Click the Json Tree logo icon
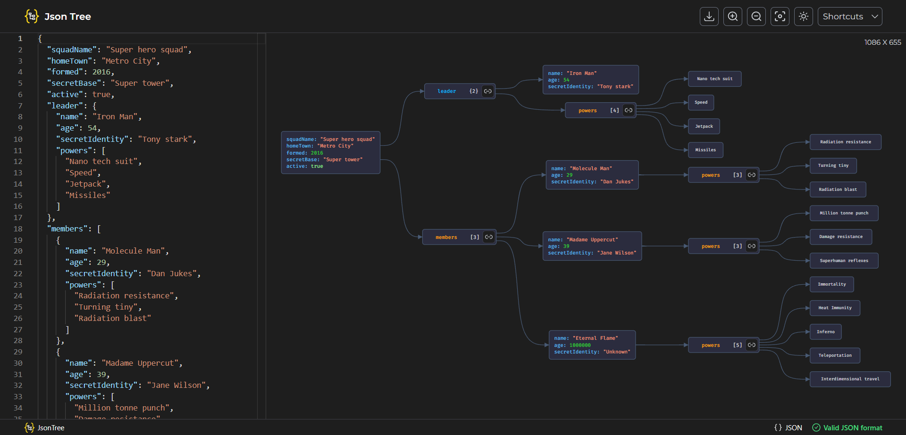This screenshot has height=435, width=906. click(x=32, y=16)
